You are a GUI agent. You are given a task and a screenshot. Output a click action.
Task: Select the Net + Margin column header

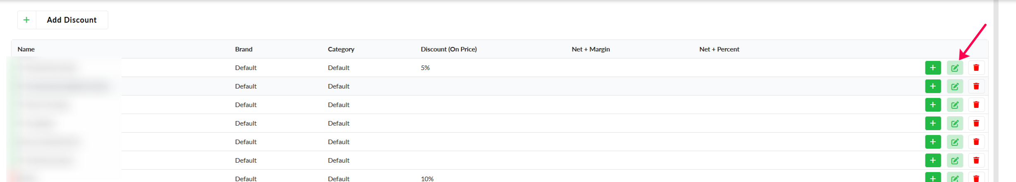(x=590, y=49)
